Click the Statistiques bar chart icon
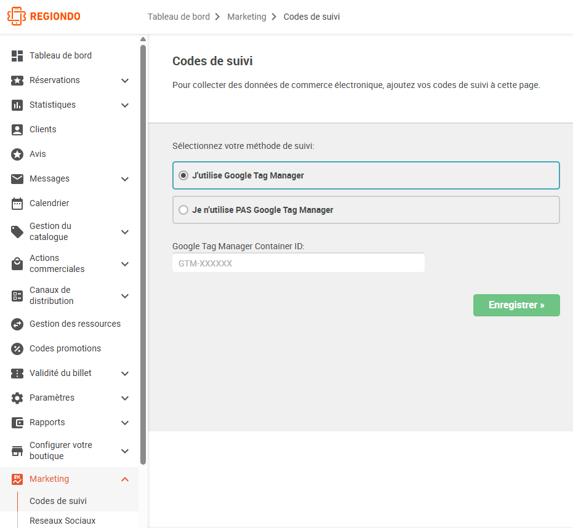This screenshot has height=528, width=573. click(17, 105)
